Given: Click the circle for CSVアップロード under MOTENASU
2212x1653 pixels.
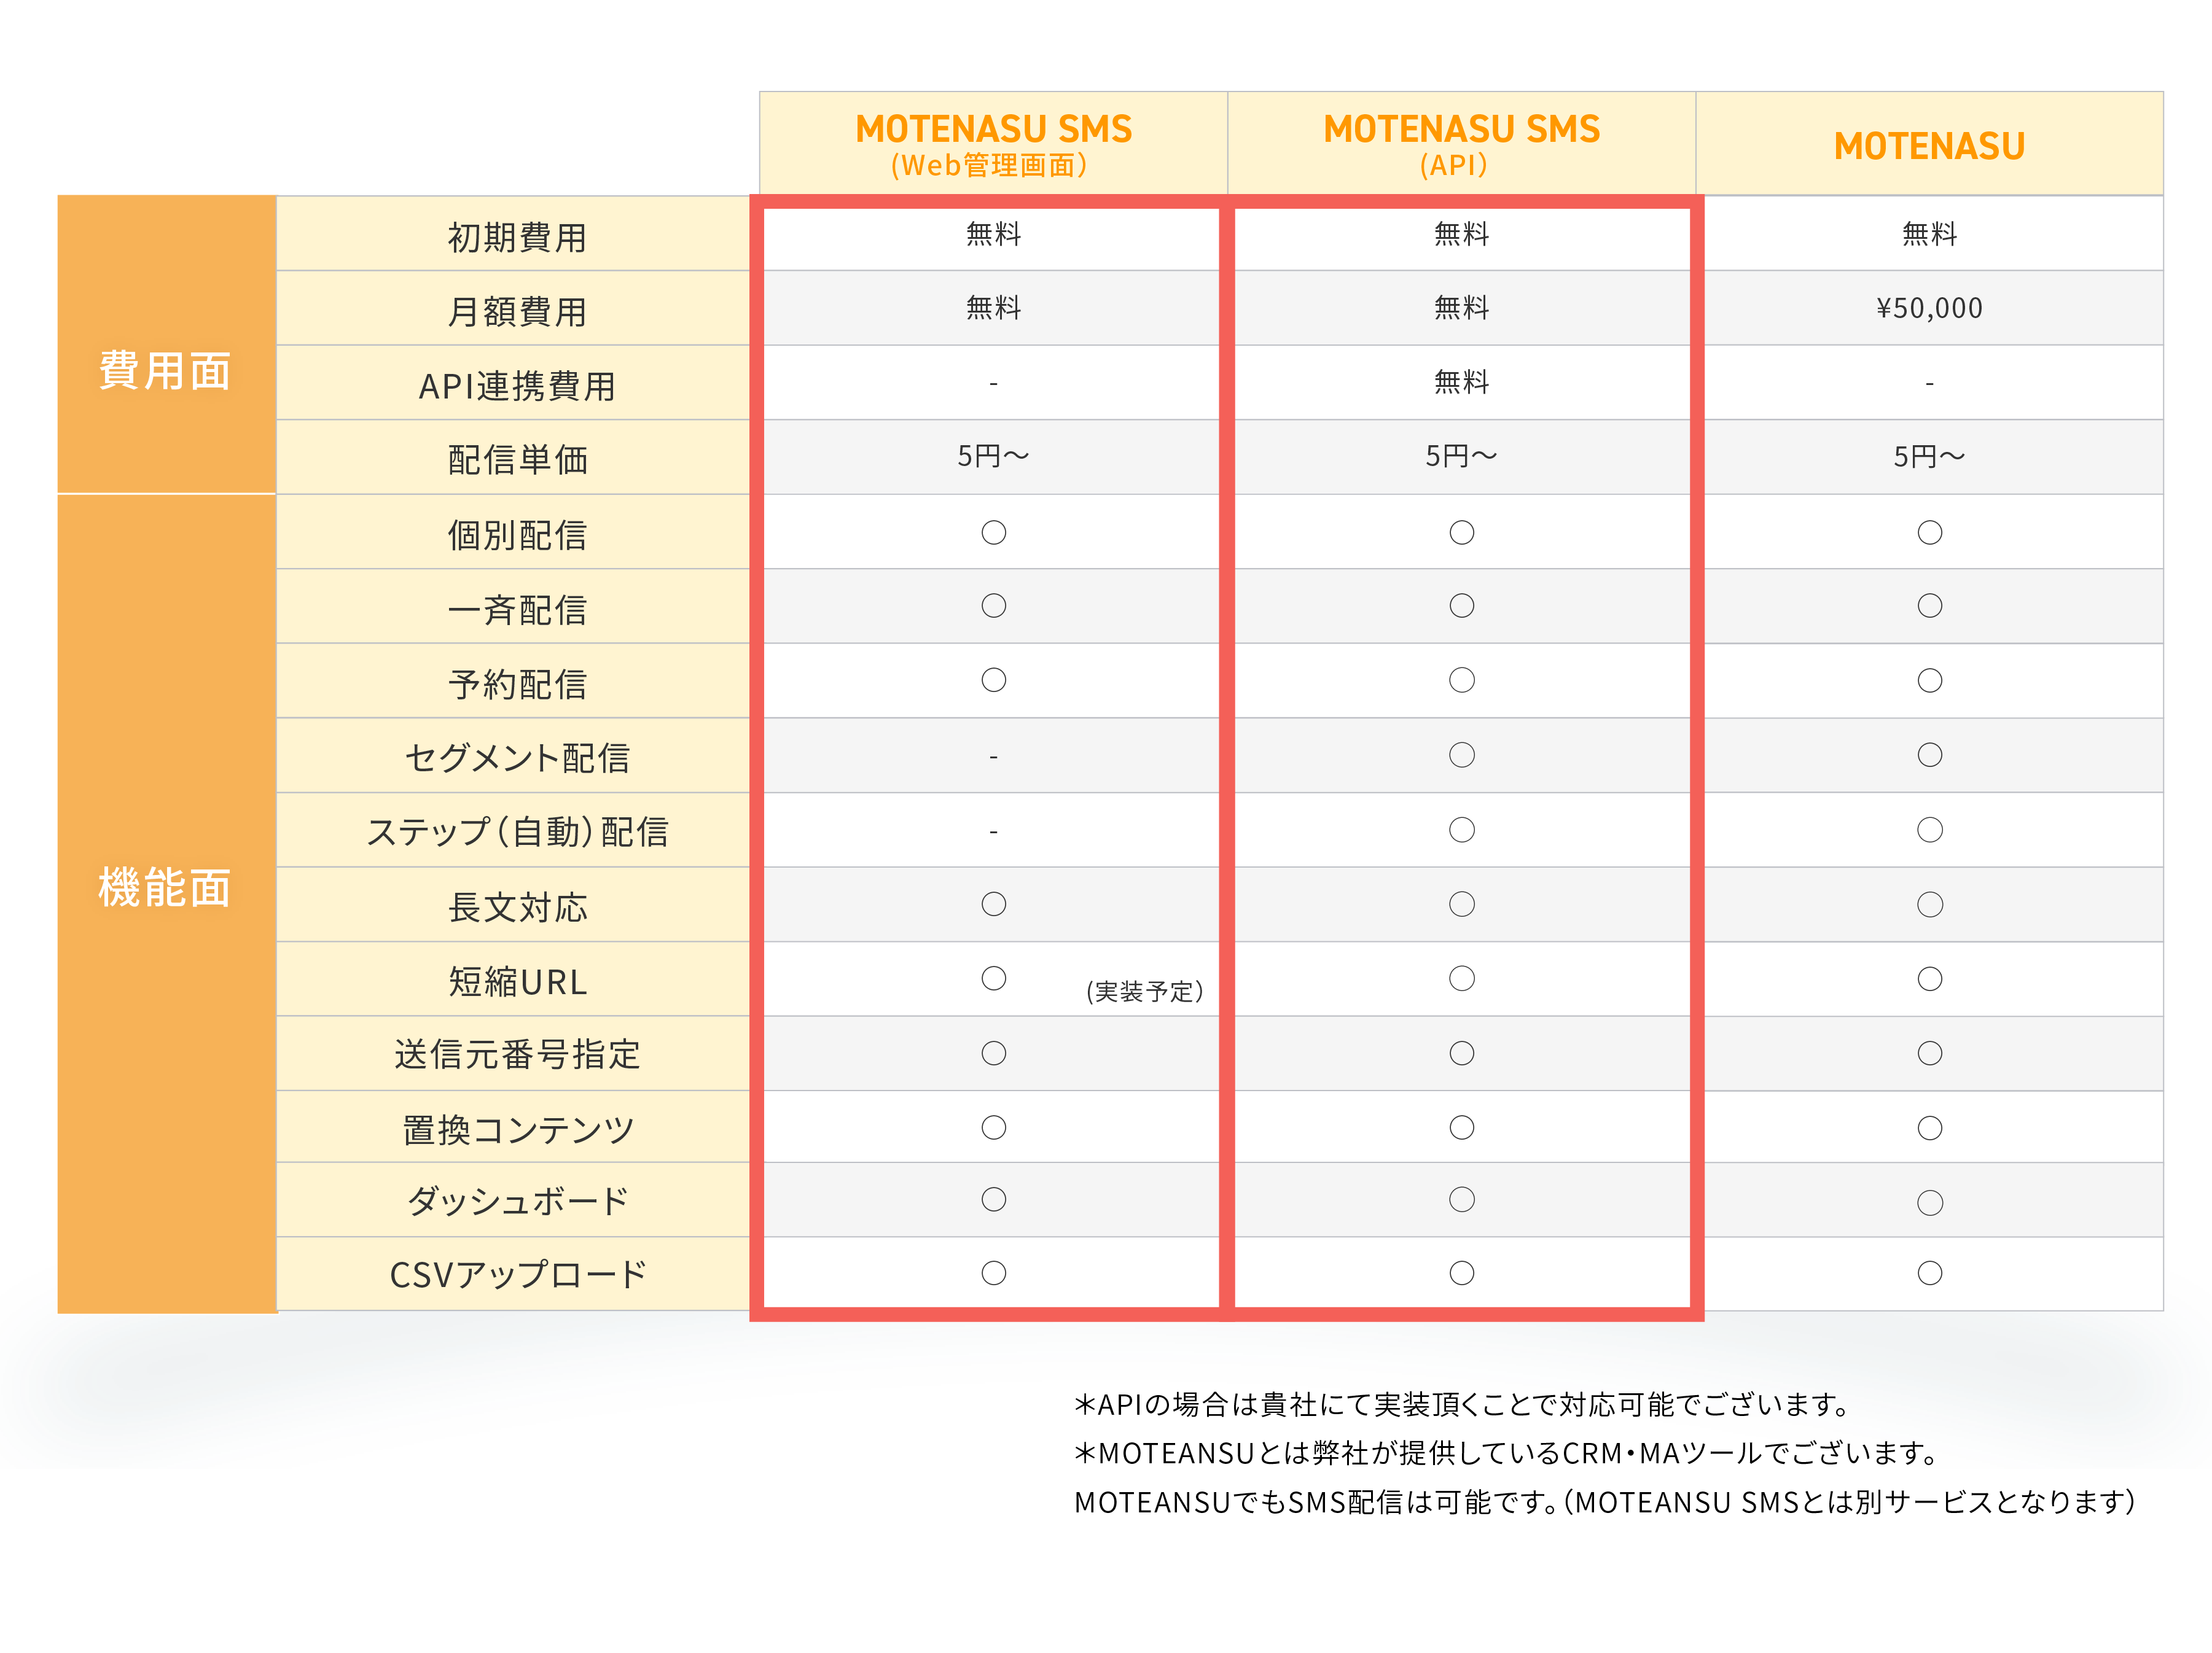Looking at the screenshot, I should coord(1929,1272).
